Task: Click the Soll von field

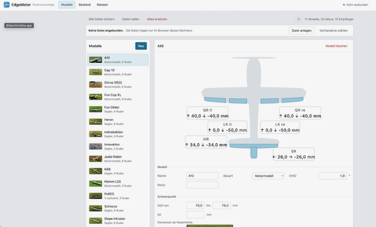Action: point(195,205)
